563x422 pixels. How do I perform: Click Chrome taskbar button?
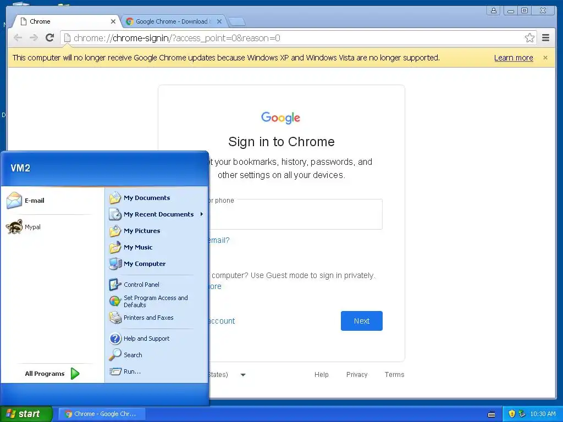(x=102, y=414)
